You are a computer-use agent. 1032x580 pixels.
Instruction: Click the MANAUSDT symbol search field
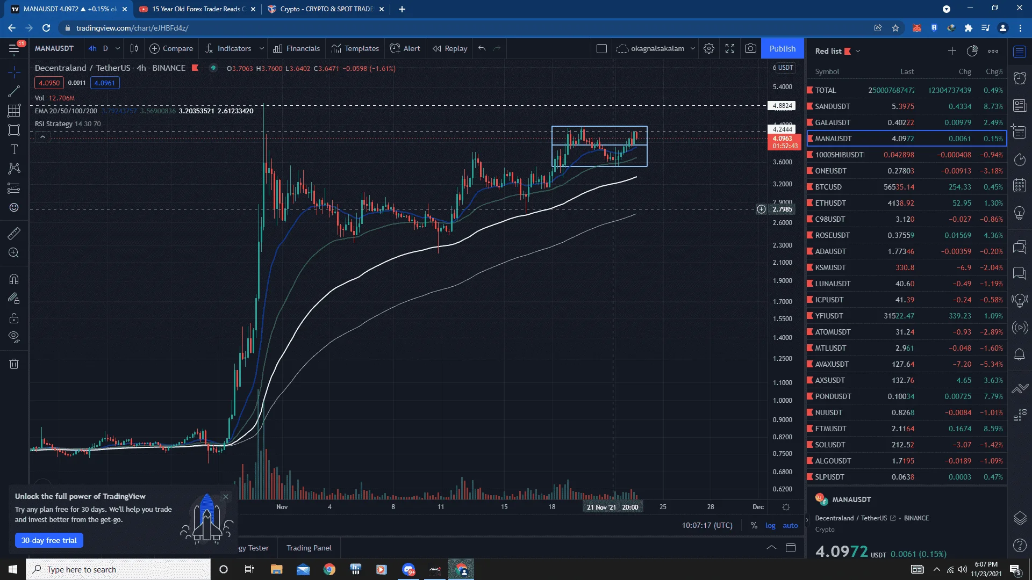click(x=54, y=48)
